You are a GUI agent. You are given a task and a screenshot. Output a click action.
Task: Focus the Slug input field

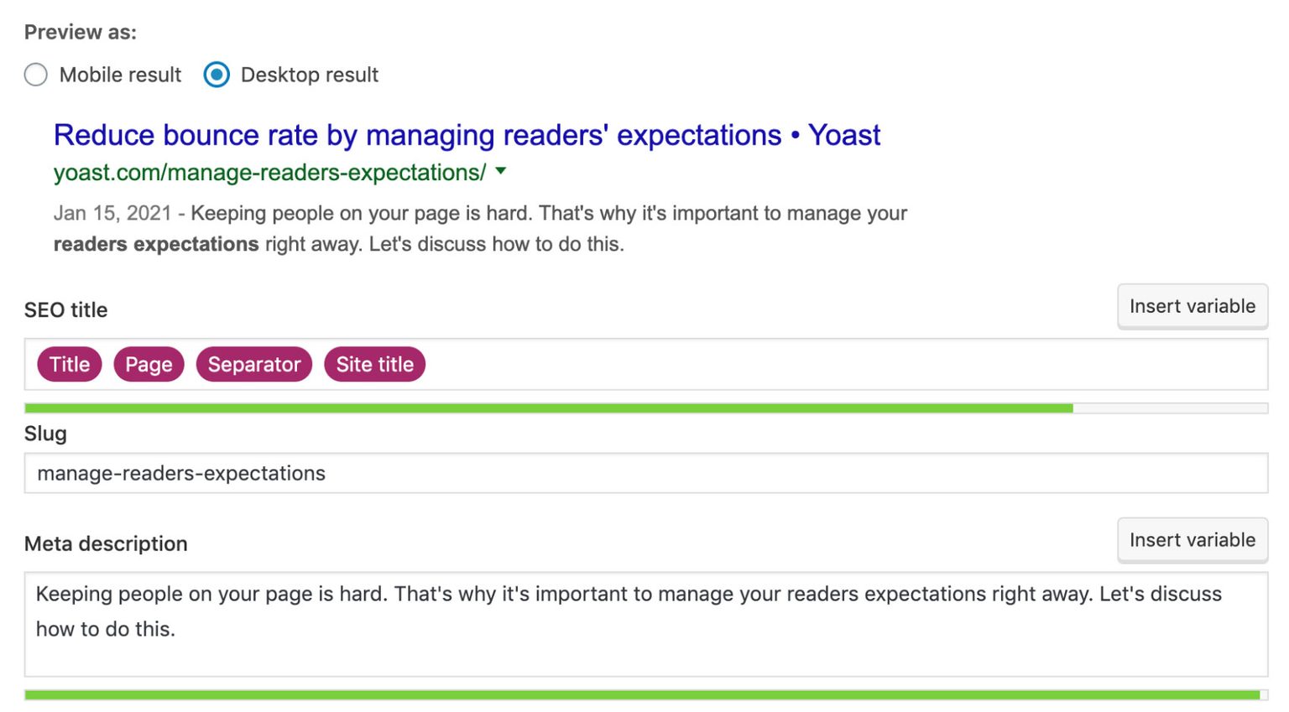(644, 474)
